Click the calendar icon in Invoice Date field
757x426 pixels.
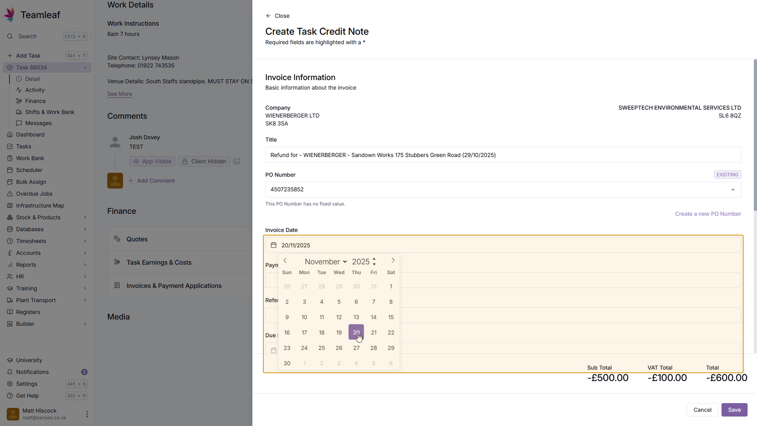[274, 245]
